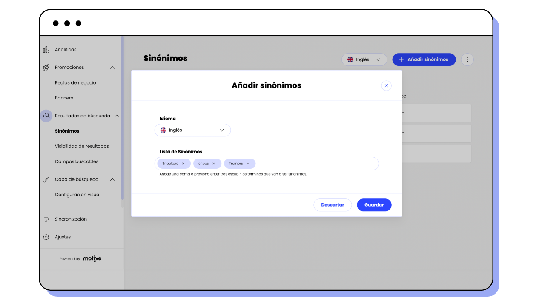Collapse the Capa de búsqueda section
Image resolution: width=545 pixels, height=306 pixels.
click(112, 179)
